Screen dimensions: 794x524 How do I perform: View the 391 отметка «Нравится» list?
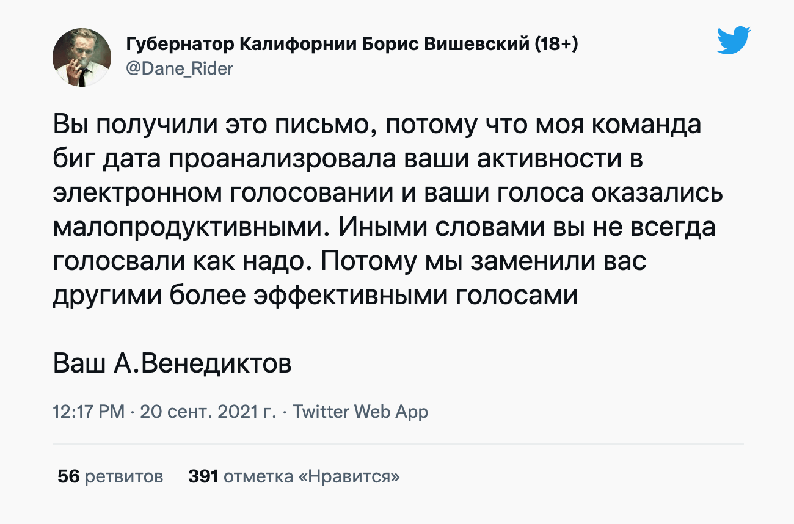[x=294, y=476]
